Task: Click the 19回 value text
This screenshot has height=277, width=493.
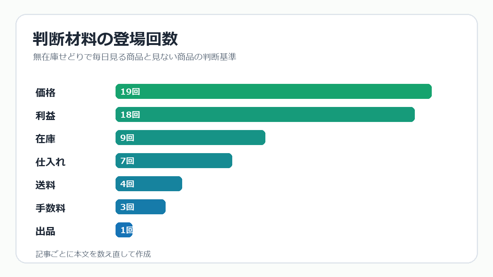Action: tap(130, 92)
